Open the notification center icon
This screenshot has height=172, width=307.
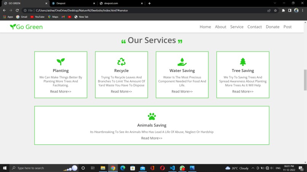coord(301,168)
